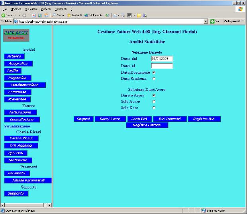Viewport: 247px width, 214px height.
Task: Expand the Word edit dropdown arrow
Action: pyautogui.click(x=134, y=15)
